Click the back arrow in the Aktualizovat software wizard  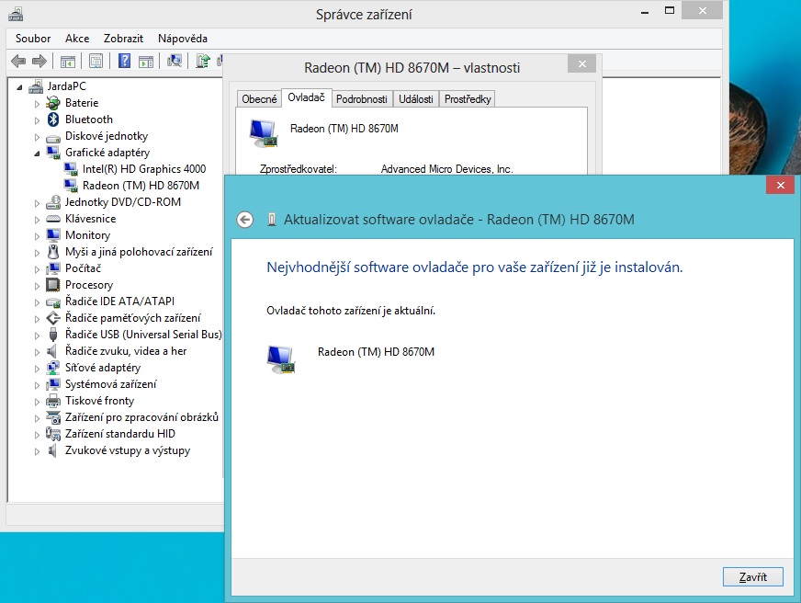[x=245, y=220]
